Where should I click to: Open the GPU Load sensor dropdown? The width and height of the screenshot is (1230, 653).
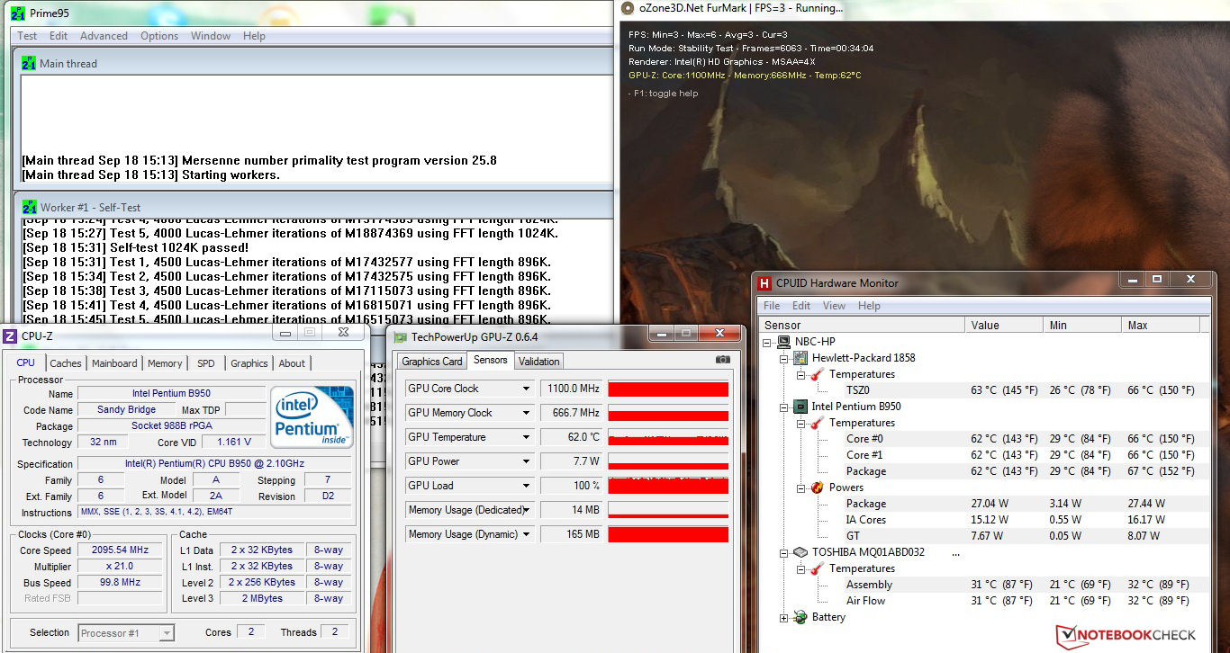pos(527,486)
